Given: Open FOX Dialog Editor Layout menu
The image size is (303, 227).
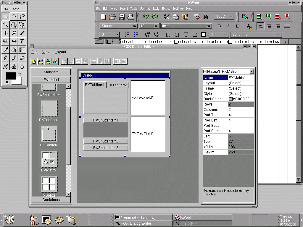Looking at the screenshot, I should [x=60, y=52].
